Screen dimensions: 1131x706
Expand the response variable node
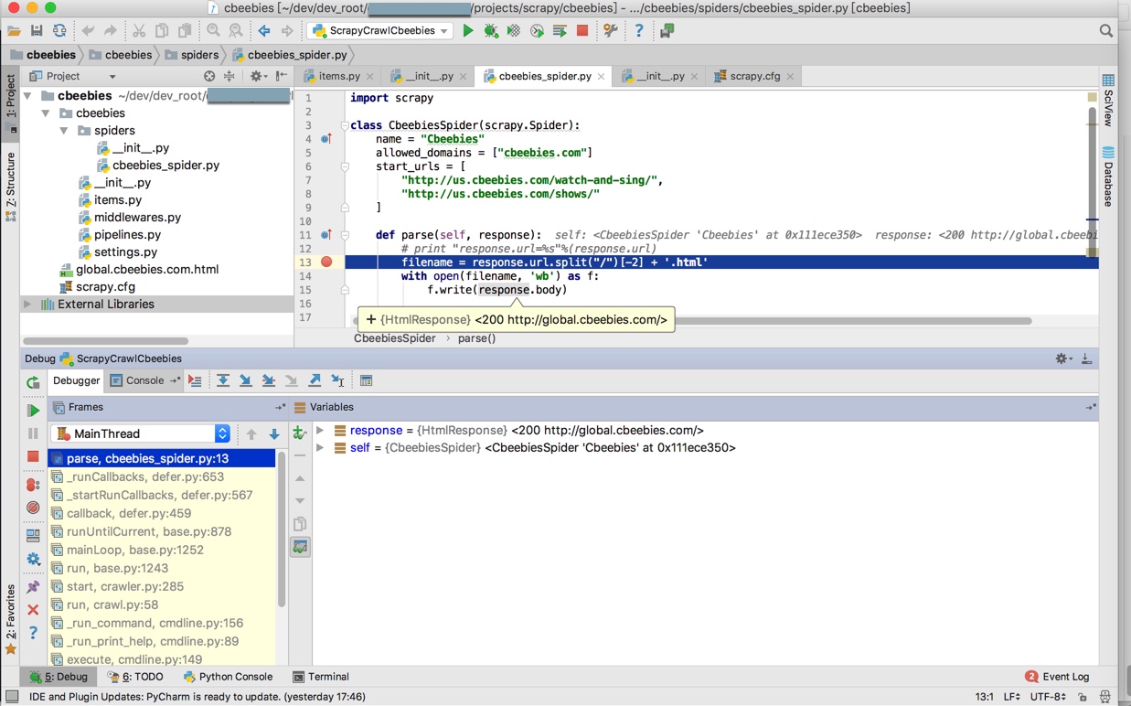[x=320, y=430]
